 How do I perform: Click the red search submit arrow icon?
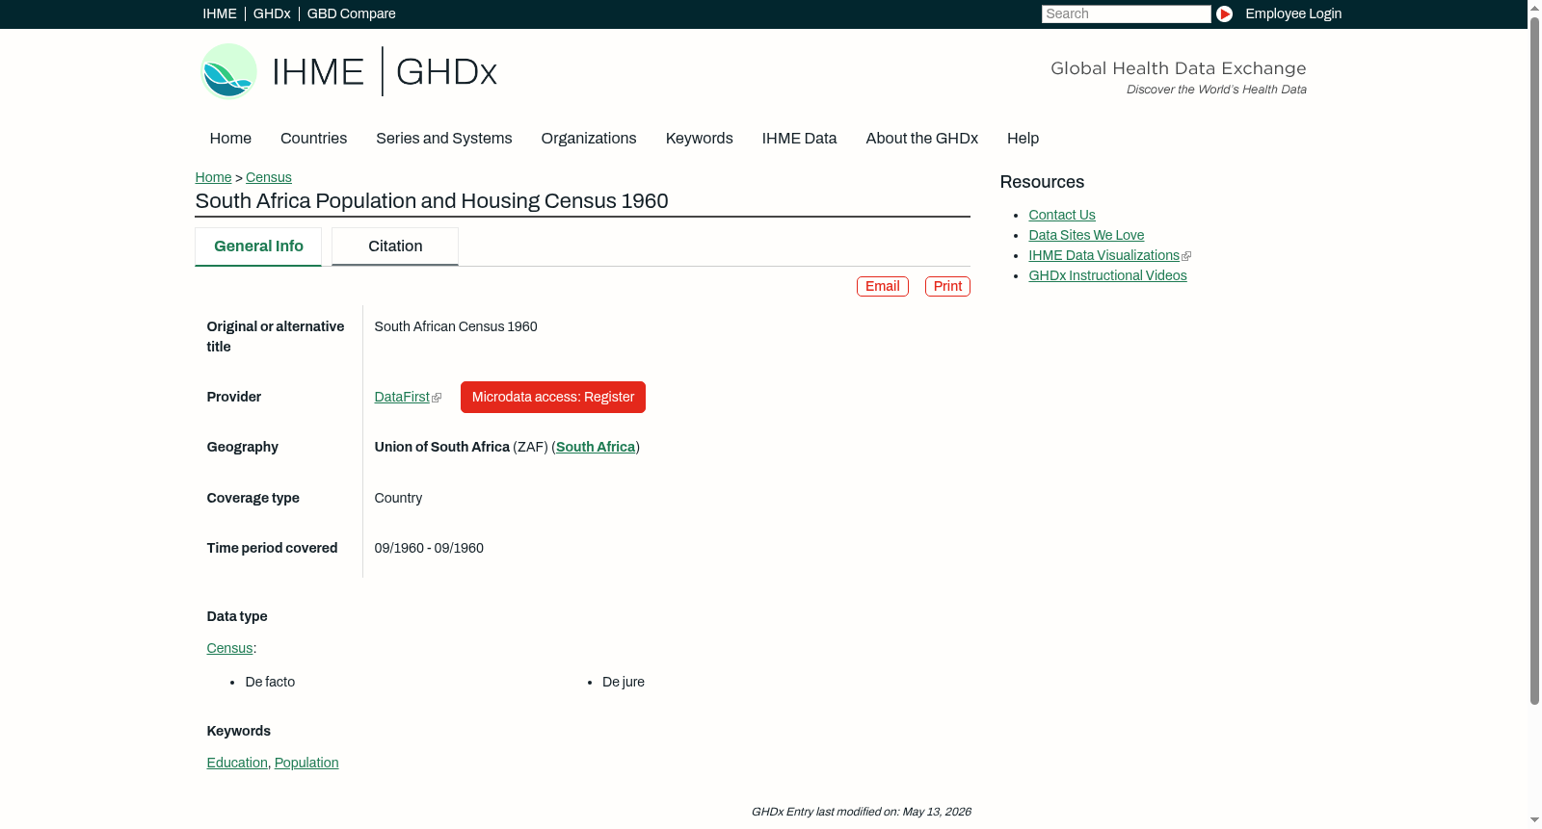click(1224, 13)
